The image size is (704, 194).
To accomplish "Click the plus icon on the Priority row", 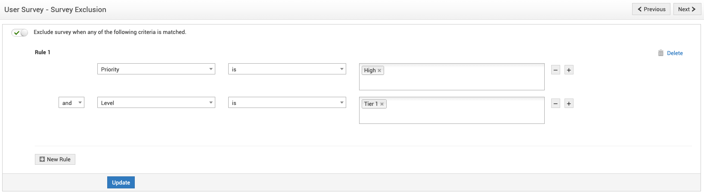I will [569, 70].
